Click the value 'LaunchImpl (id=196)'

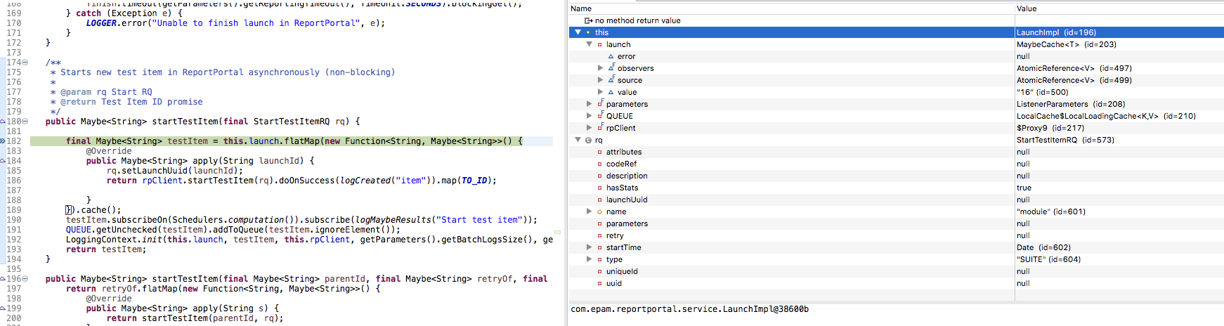click(1056, 32)
